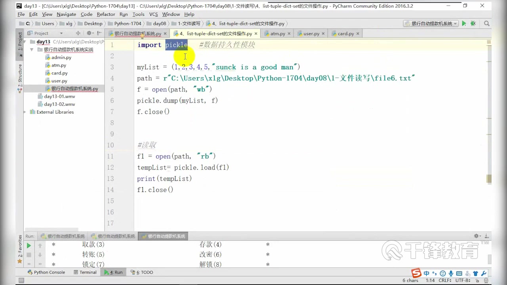Select atm.py in project tree

pyautogui.click(x=58, y=65)
